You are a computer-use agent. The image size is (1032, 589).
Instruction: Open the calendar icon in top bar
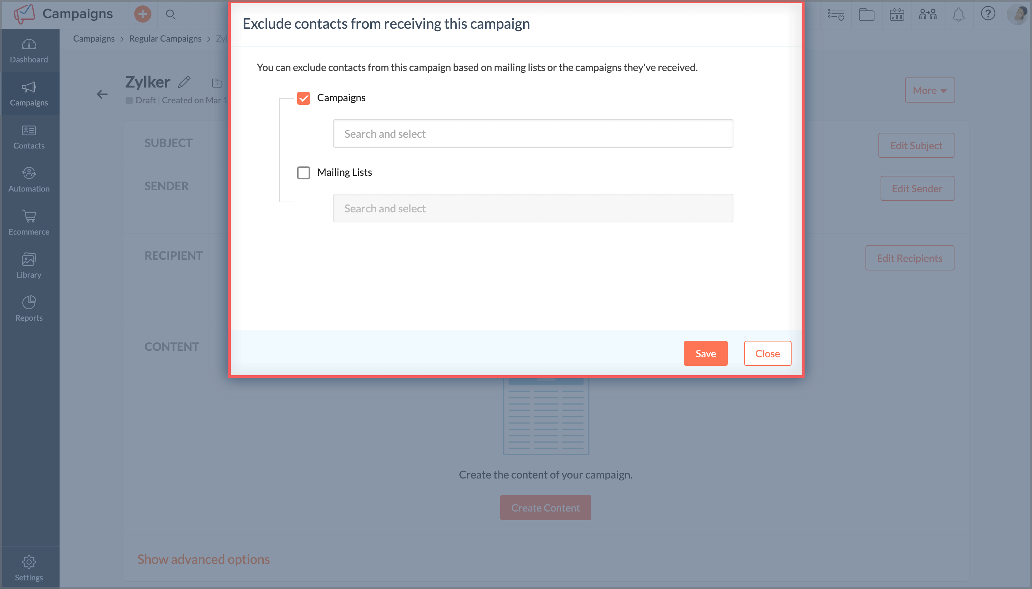coord(896,14)
